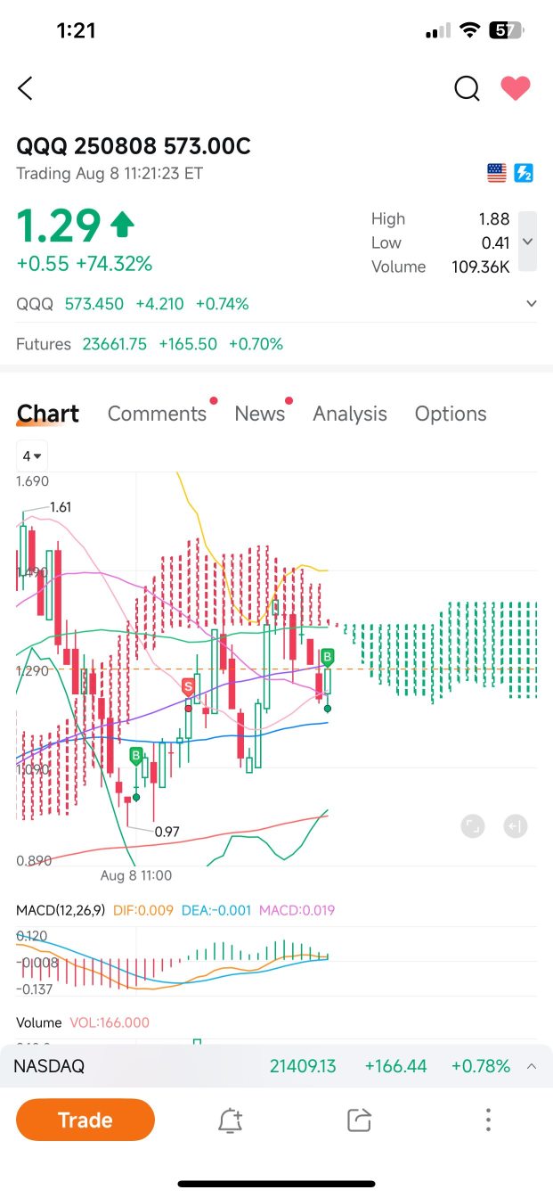The width and height of the screenshot is (553, 1198).
Task: Tap the blue lightning real-time quote icon
Action: tap(524, 173)
